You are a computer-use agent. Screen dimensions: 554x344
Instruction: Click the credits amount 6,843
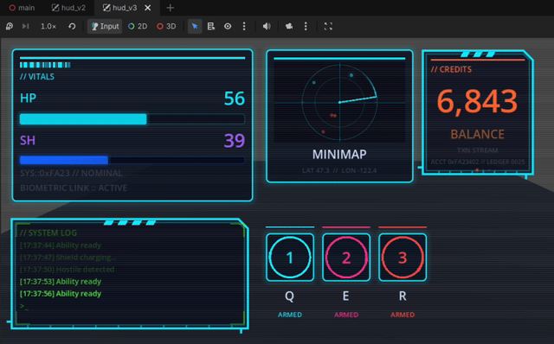tap(477, 102)
